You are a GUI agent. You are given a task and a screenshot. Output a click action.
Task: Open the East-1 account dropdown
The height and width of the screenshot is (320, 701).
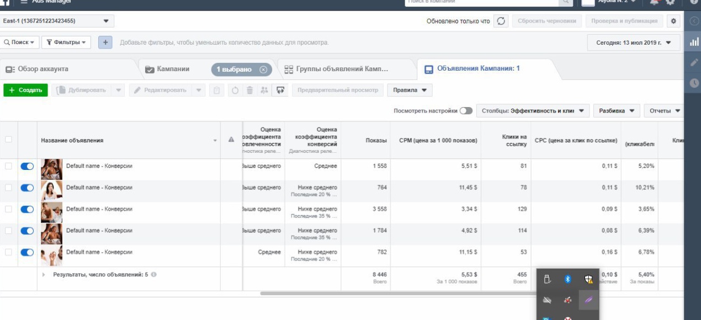click(57, 21)
